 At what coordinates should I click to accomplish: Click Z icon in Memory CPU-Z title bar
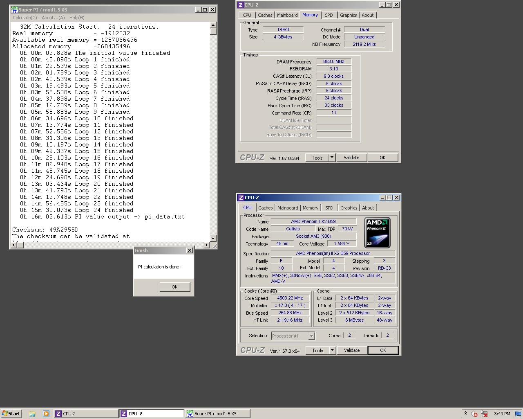241,5
